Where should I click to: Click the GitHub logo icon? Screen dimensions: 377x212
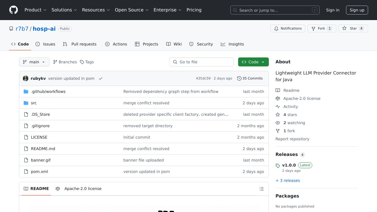click(13, 10)
